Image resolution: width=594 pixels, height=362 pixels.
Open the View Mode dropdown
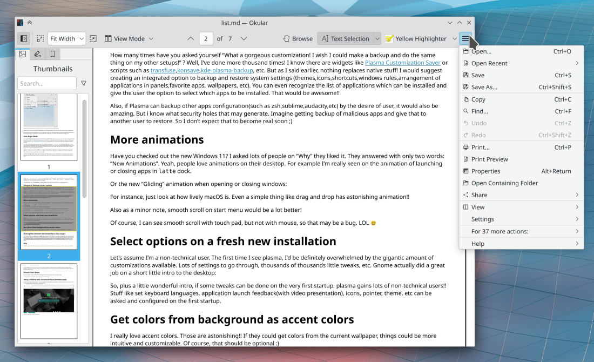pos(130,38)
